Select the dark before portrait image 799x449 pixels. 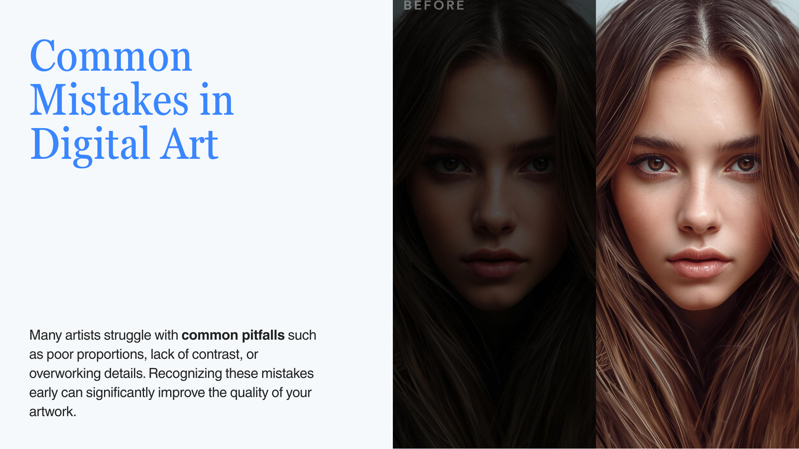pos(494,224)
